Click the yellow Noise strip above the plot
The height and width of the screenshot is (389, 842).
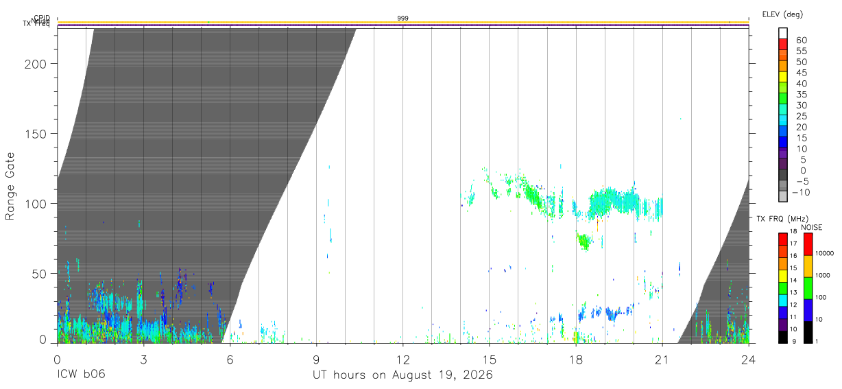point(402,23)
